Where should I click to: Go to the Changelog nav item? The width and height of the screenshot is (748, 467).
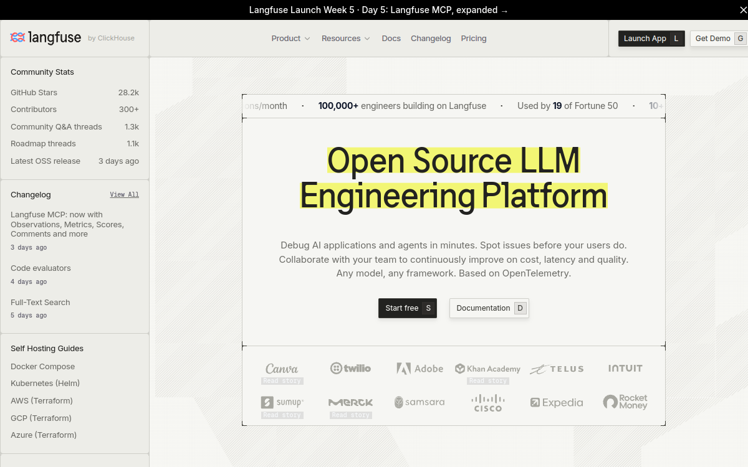pyautogui.click(x=431, y=39)
